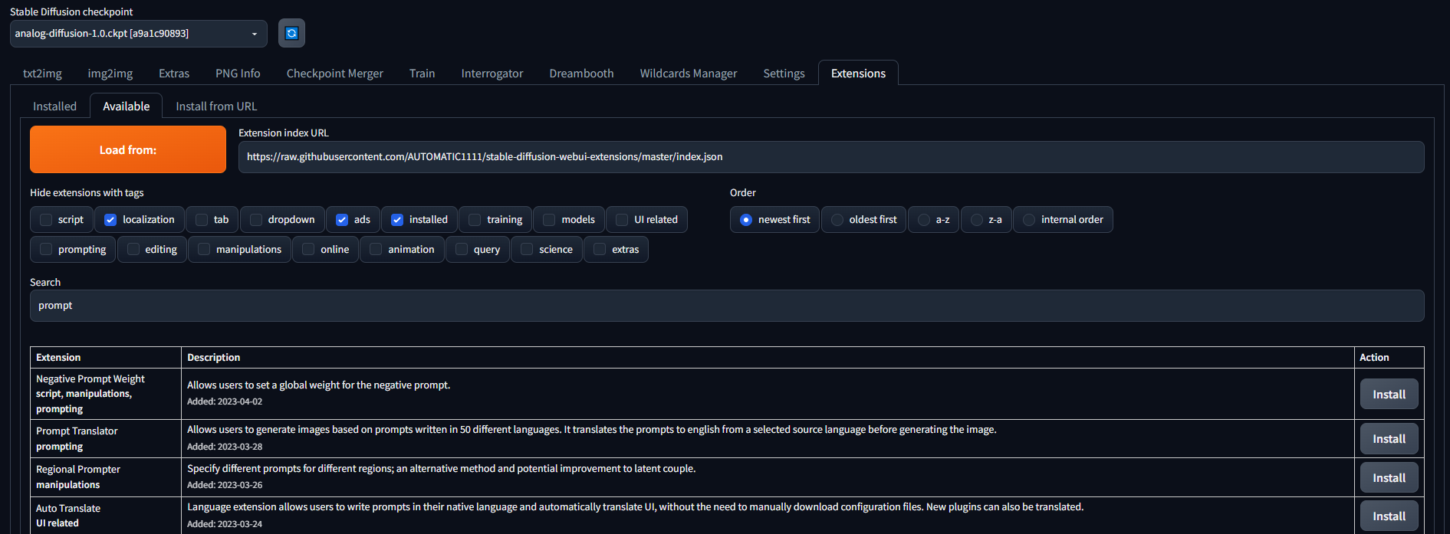Refresh the Stable Diffusion checkpoint list

pyautogui.click(x=291, y=33)
